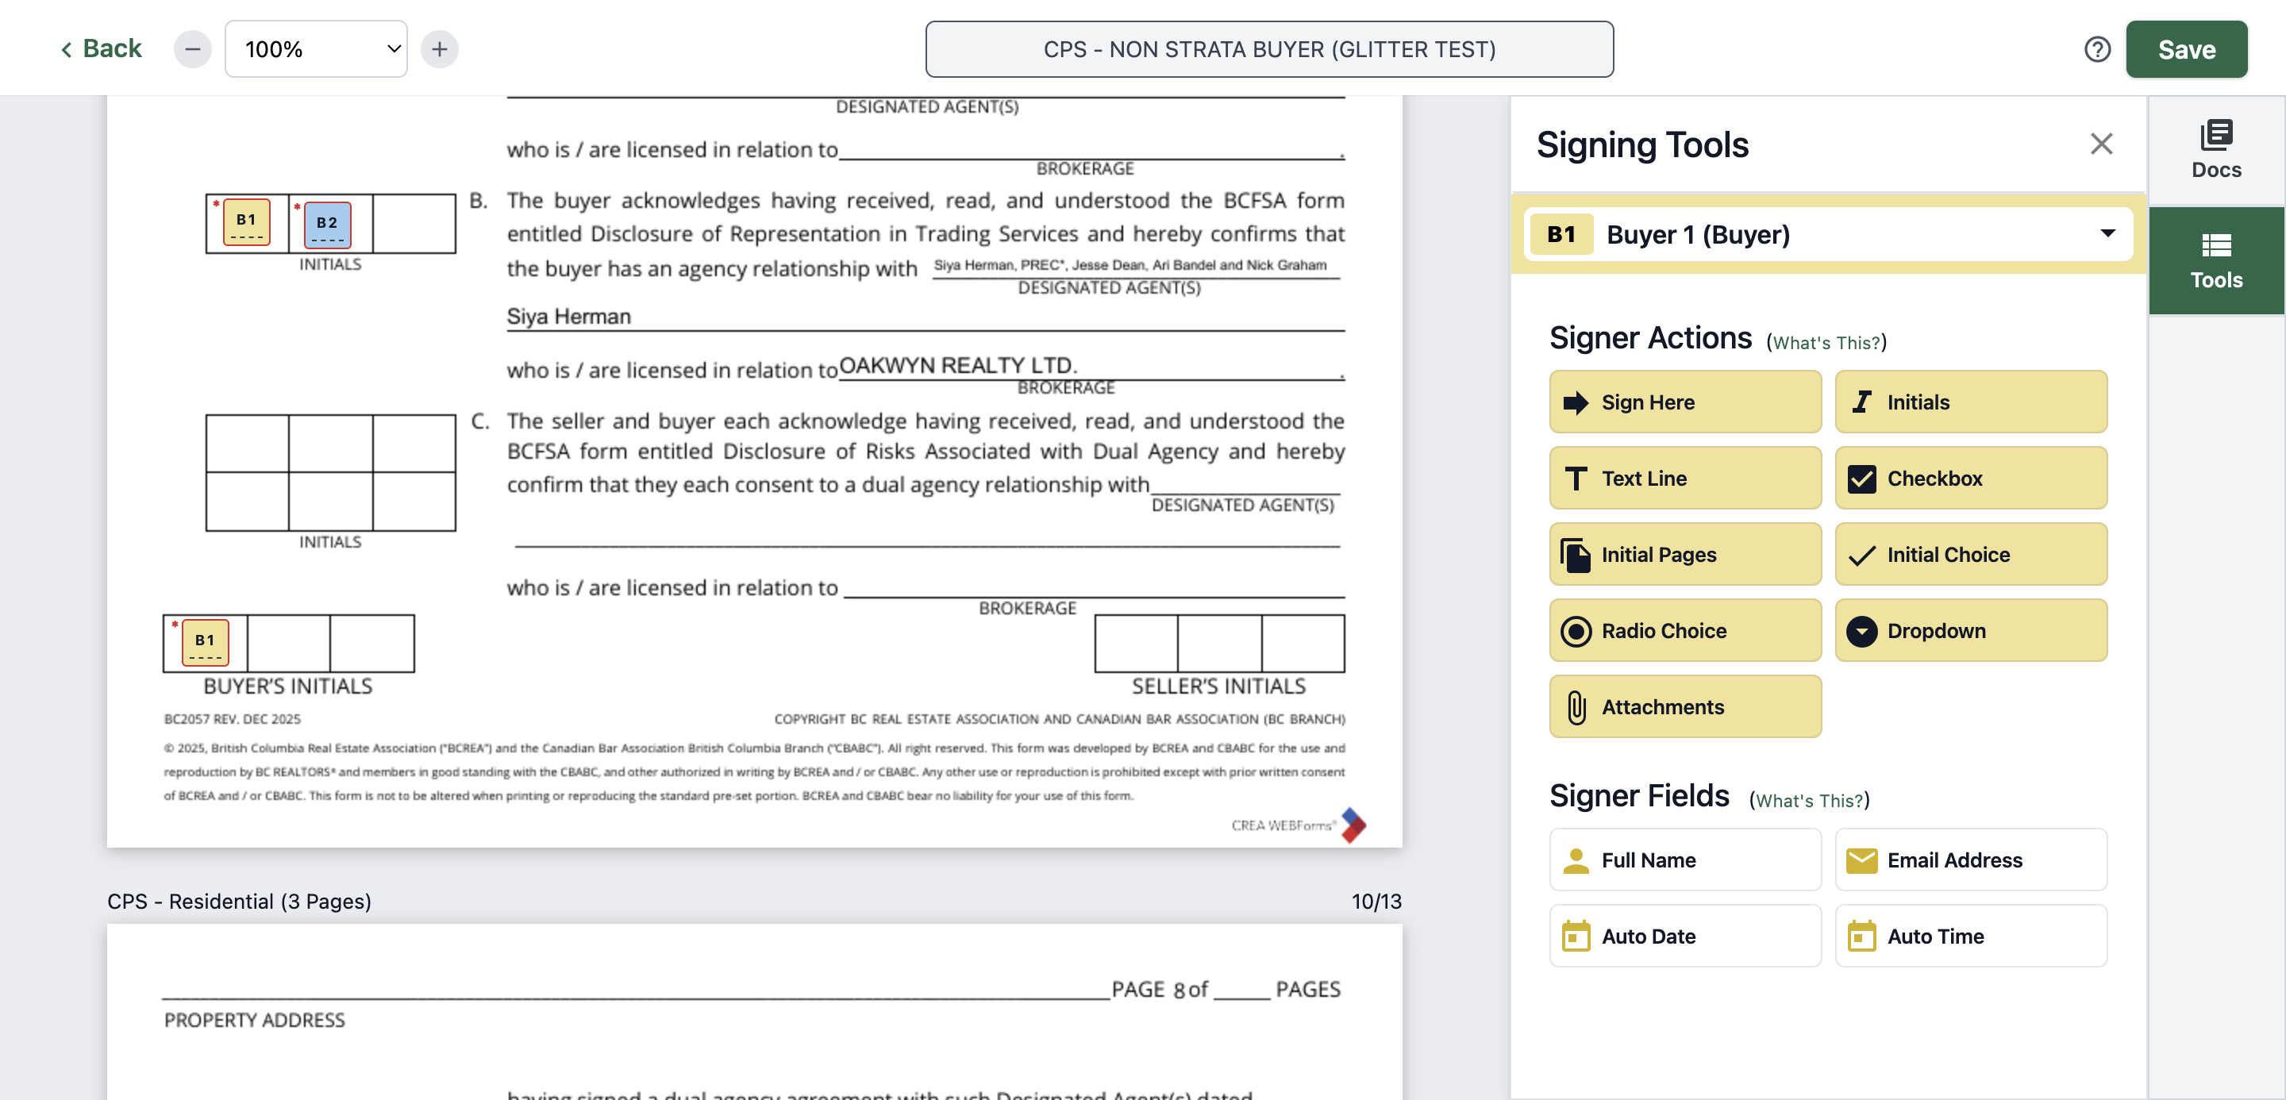Choose the Text Line tool
This screenshot has width=2286, height=1100.
[1684, 478]
